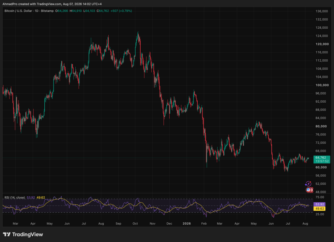Viewport: 334px width, 242px height.
Task: Click the Oct label on time axis
Action: [135, 223]
